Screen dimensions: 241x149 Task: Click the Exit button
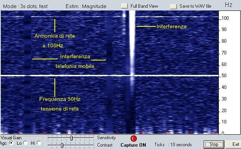click(x=233, y=145)
